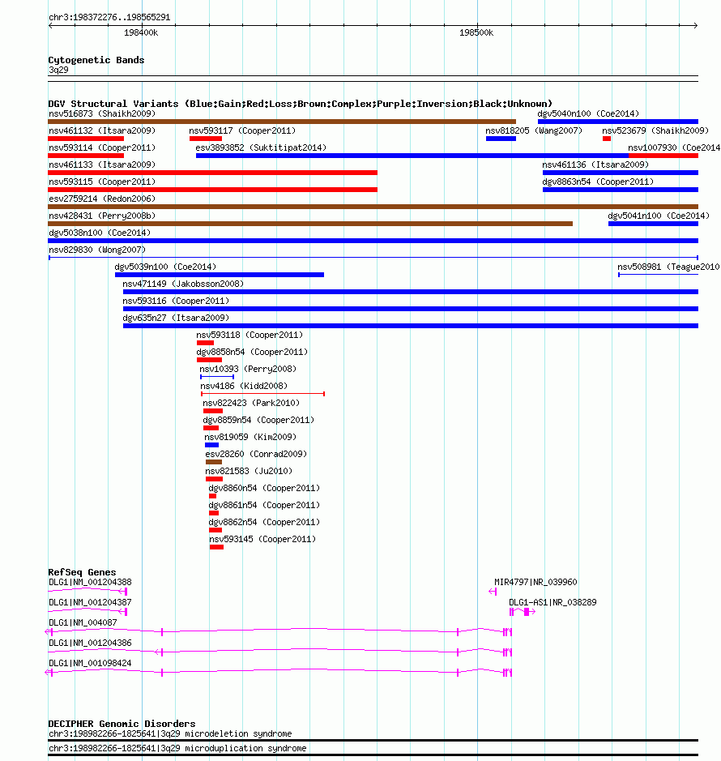This screenshot has width=721, height=761.
Task: Open the DLG1|NM_001204388 gene label
Action: (90, 582)
